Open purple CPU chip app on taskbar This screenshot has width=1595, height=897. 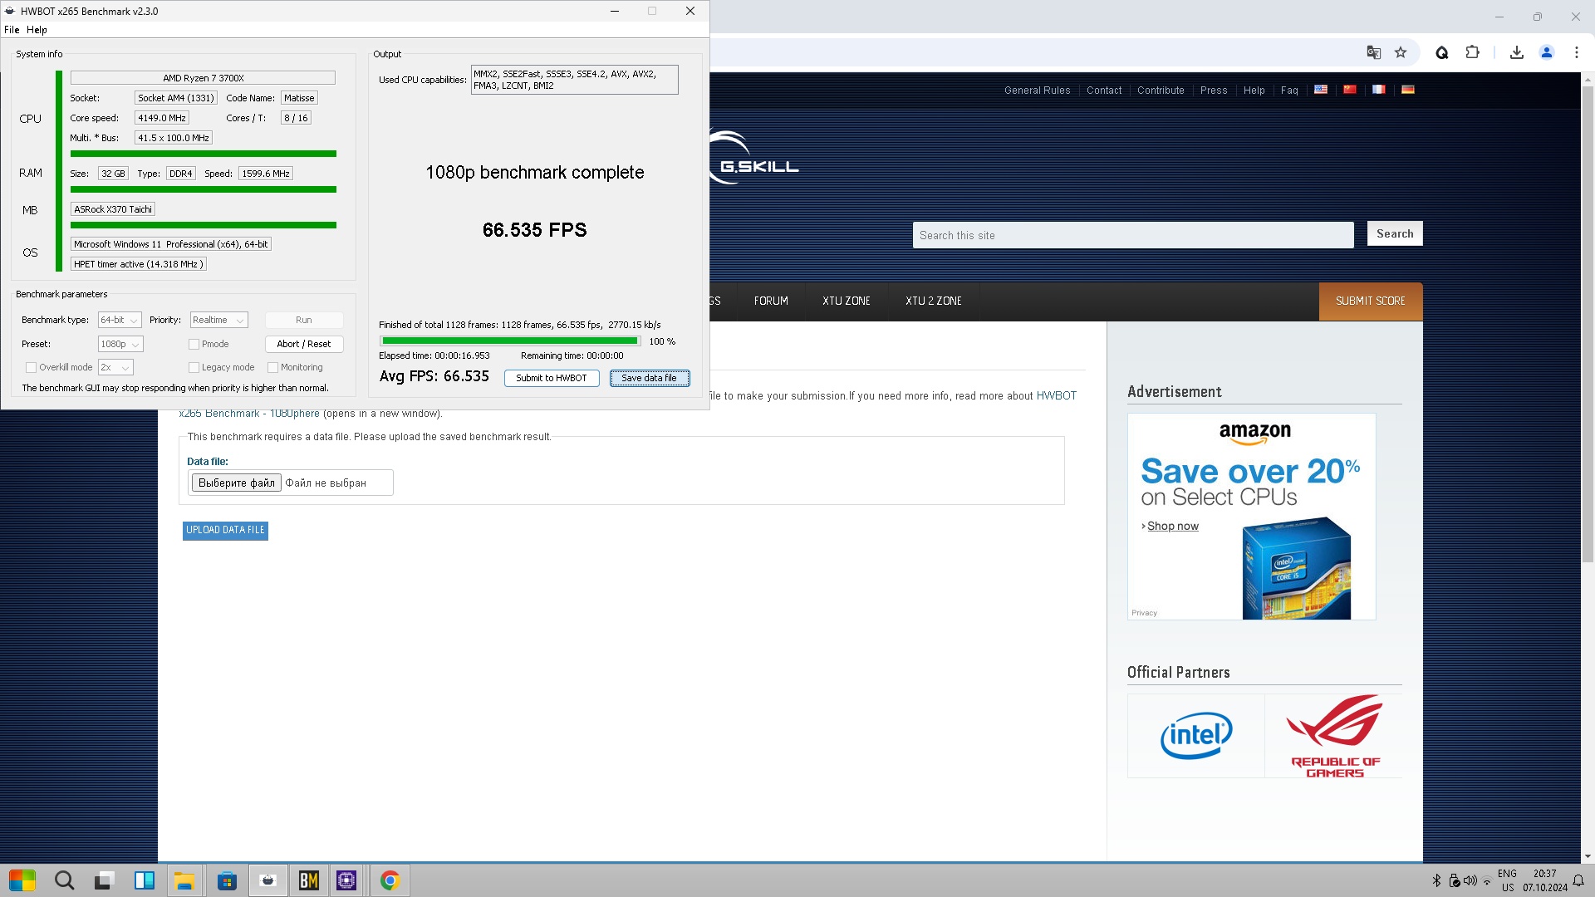[x=346, y=880]
